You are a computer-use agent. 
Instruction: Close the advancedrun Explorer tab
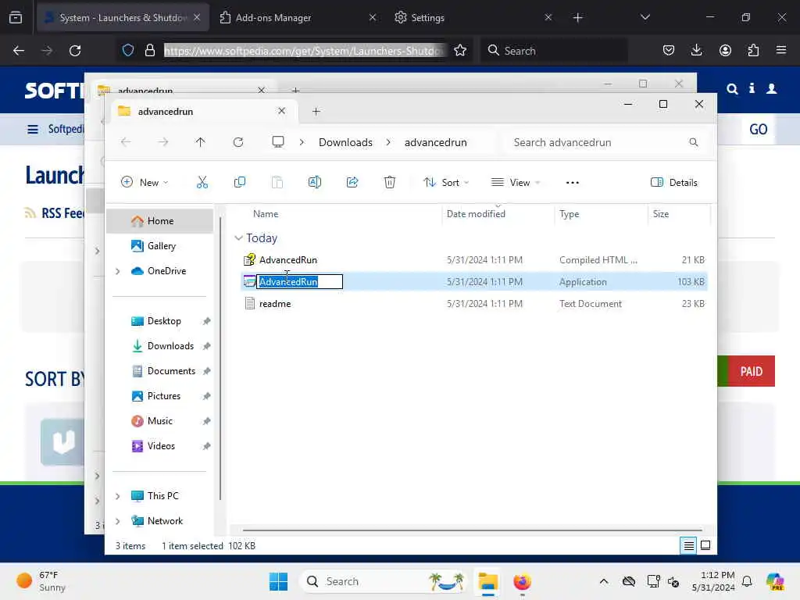[x=281, y=111]
